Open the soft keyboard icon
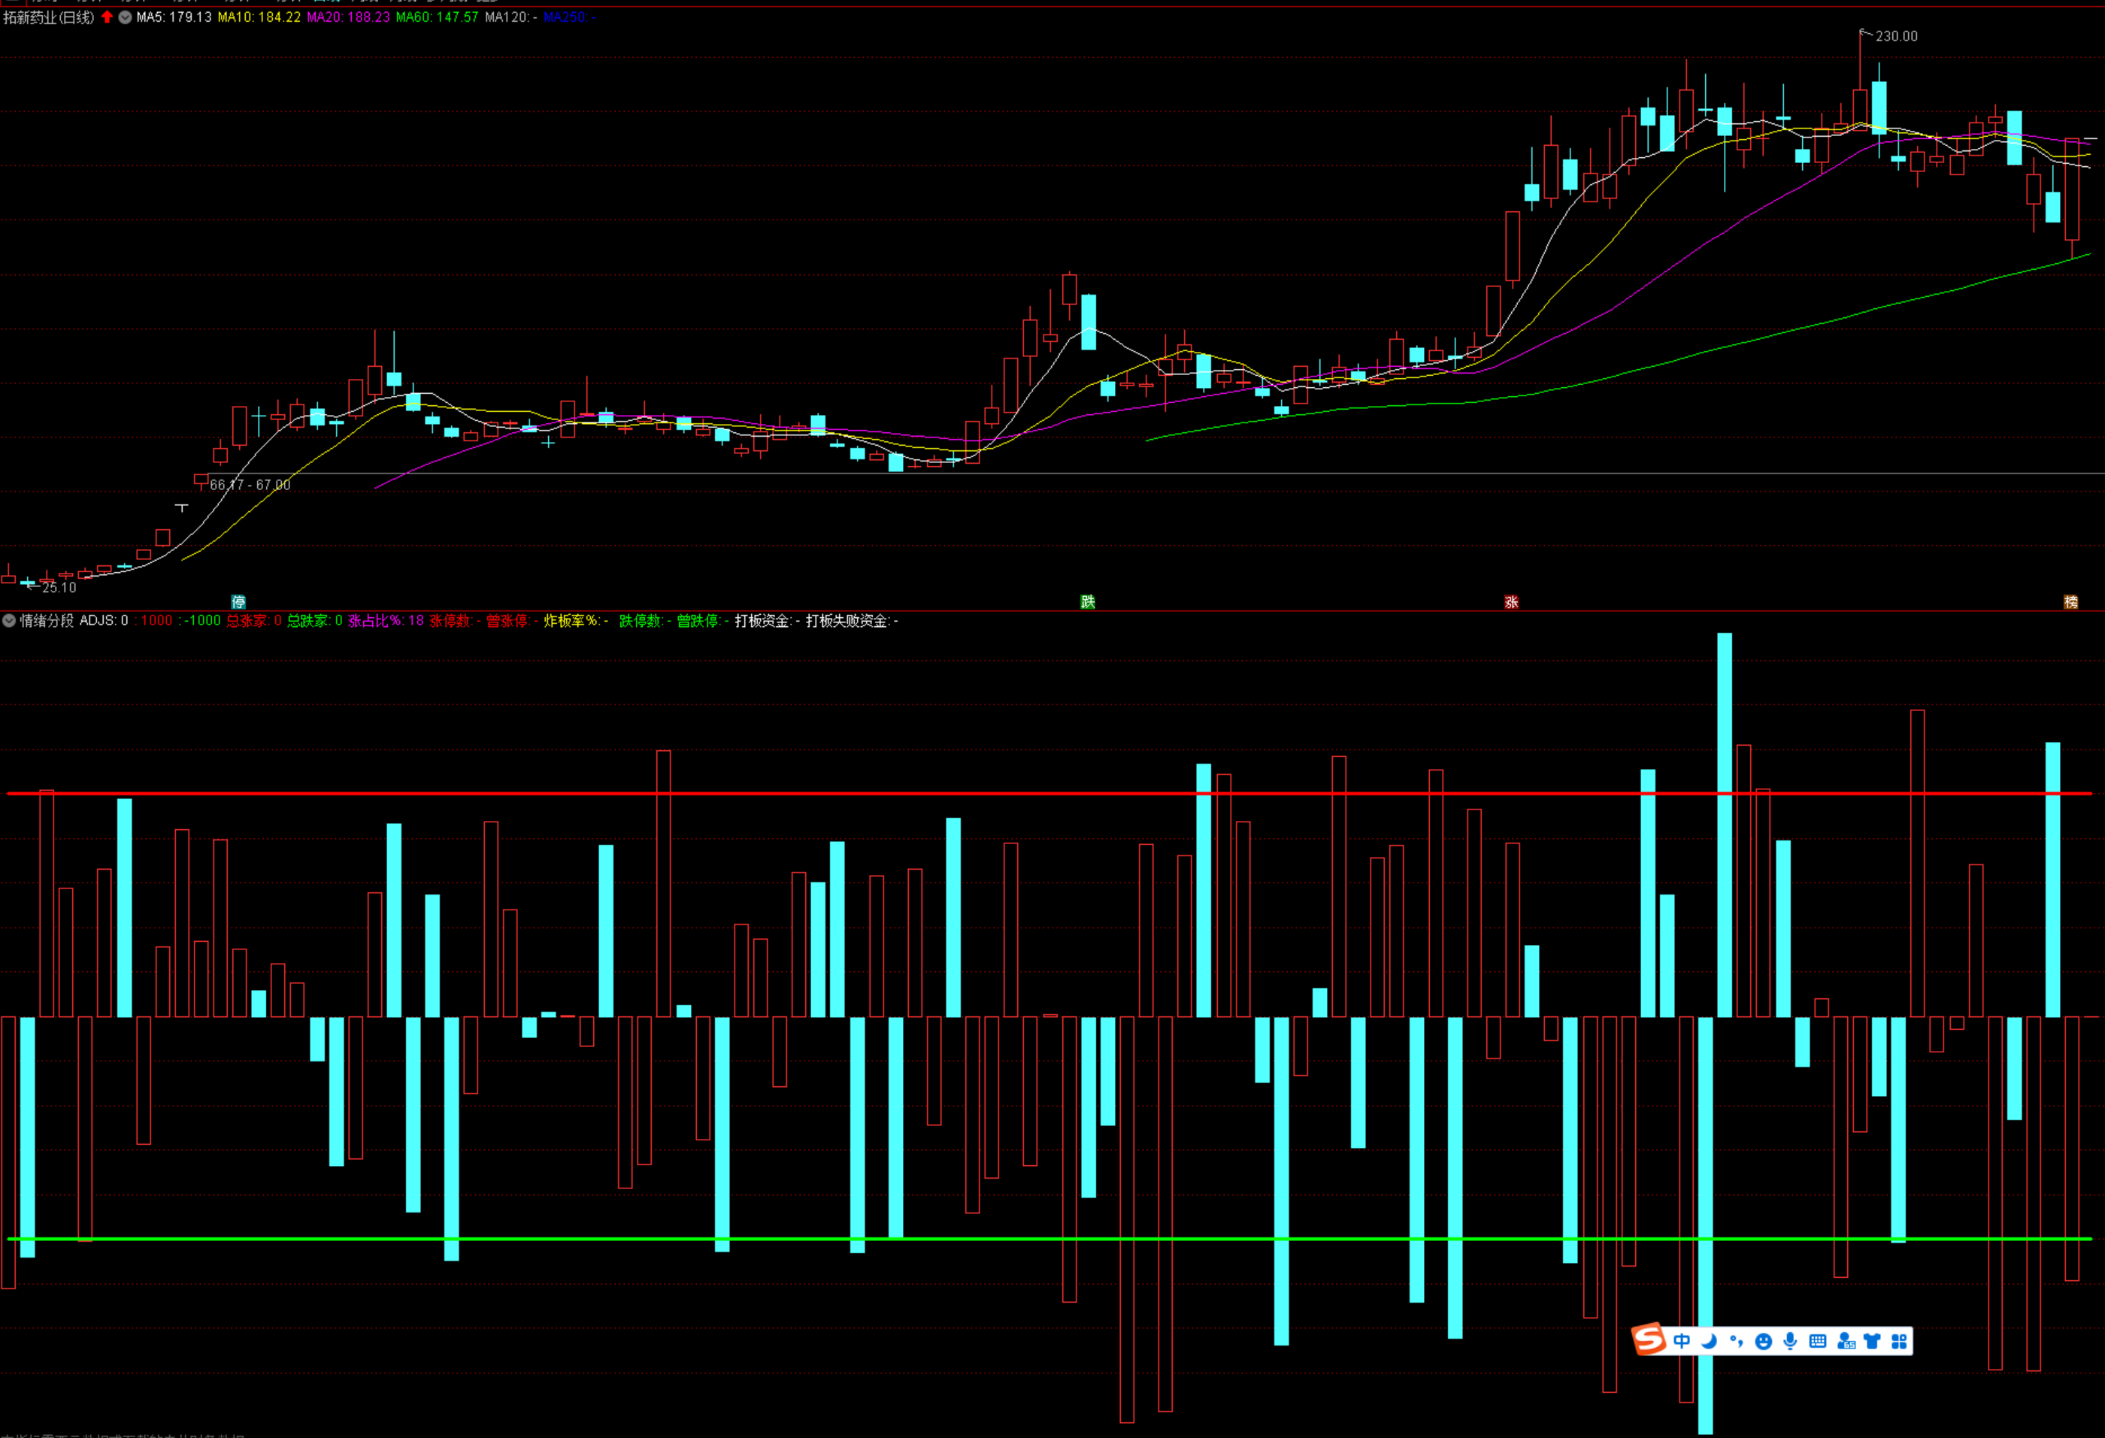Screen dimensions: 2105x1438 point(1818,1341)
